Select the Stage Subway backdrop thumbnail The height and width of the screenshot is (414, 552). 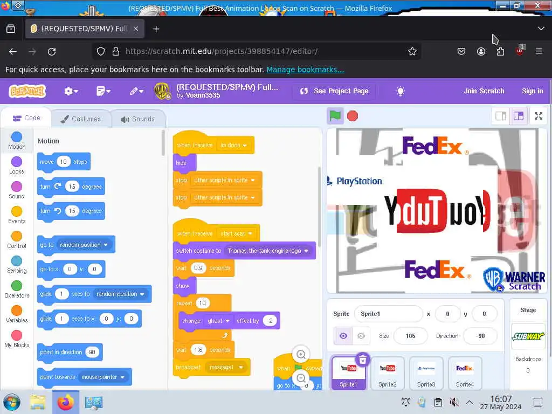click(528, 336)
